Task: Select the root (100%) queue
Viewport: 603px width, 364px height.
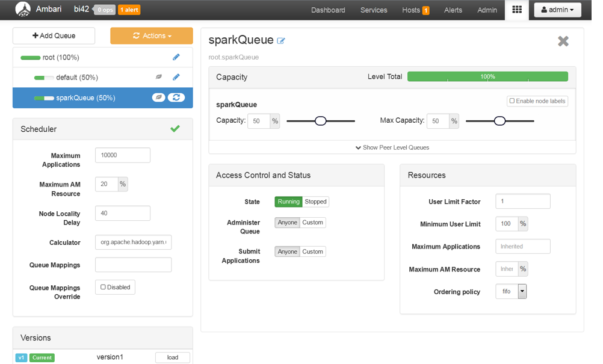Action: coord(103,57)
